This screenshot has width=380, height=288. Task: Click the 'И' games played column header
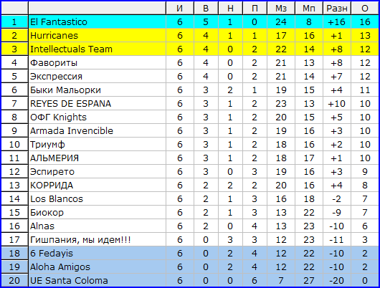179,8
